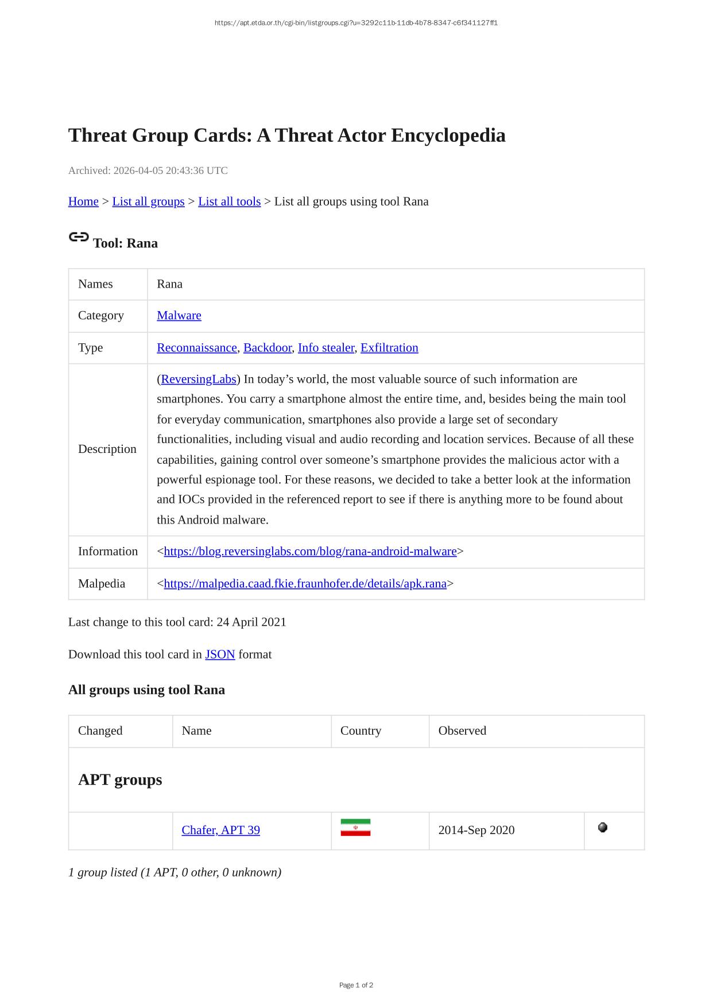
Task: Click the Country column header
Action: point(361,731)
